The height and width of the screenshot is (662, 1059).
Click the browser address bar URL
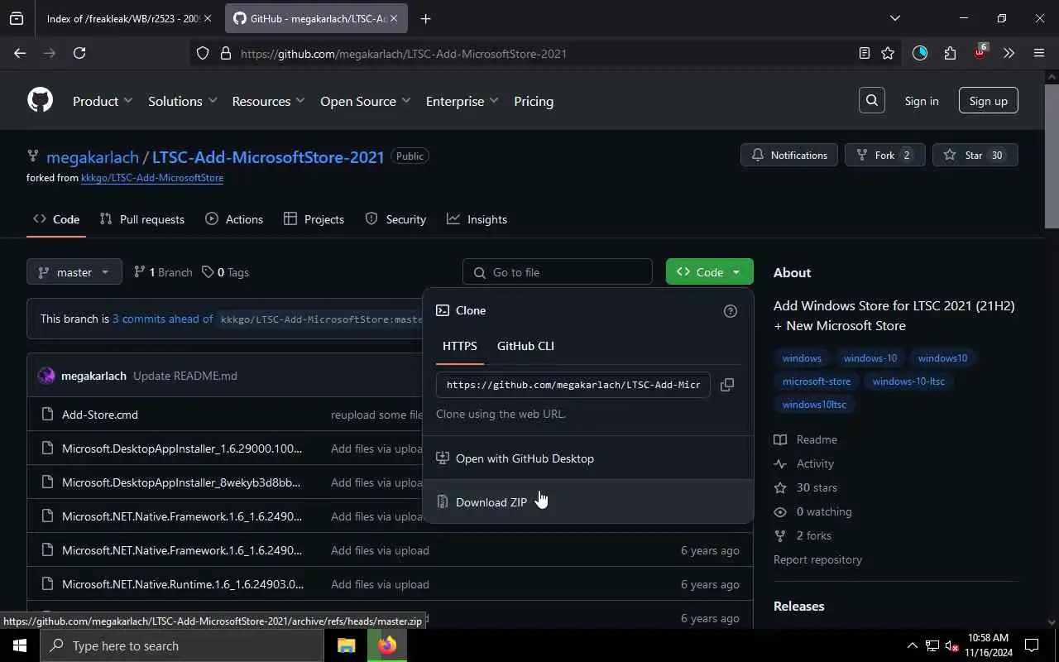point(404,54)
